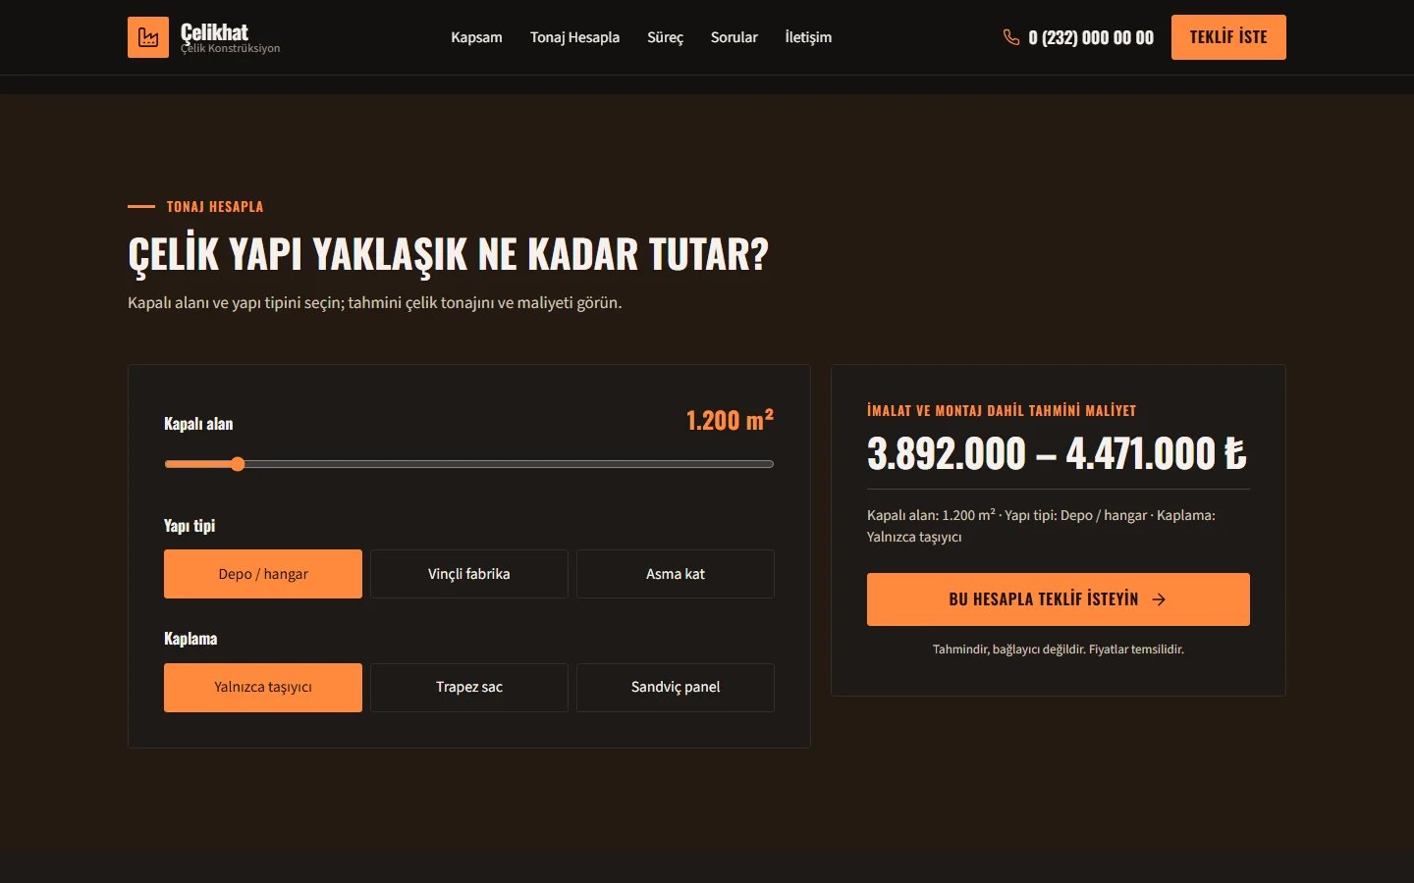Click the orange TONAJ HESAPLA section label
Image resolution: width=1414 pixels, height=883 pixels.
(215, 207)
